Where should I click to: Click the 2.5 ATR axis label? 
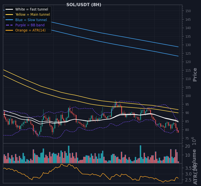188,180
